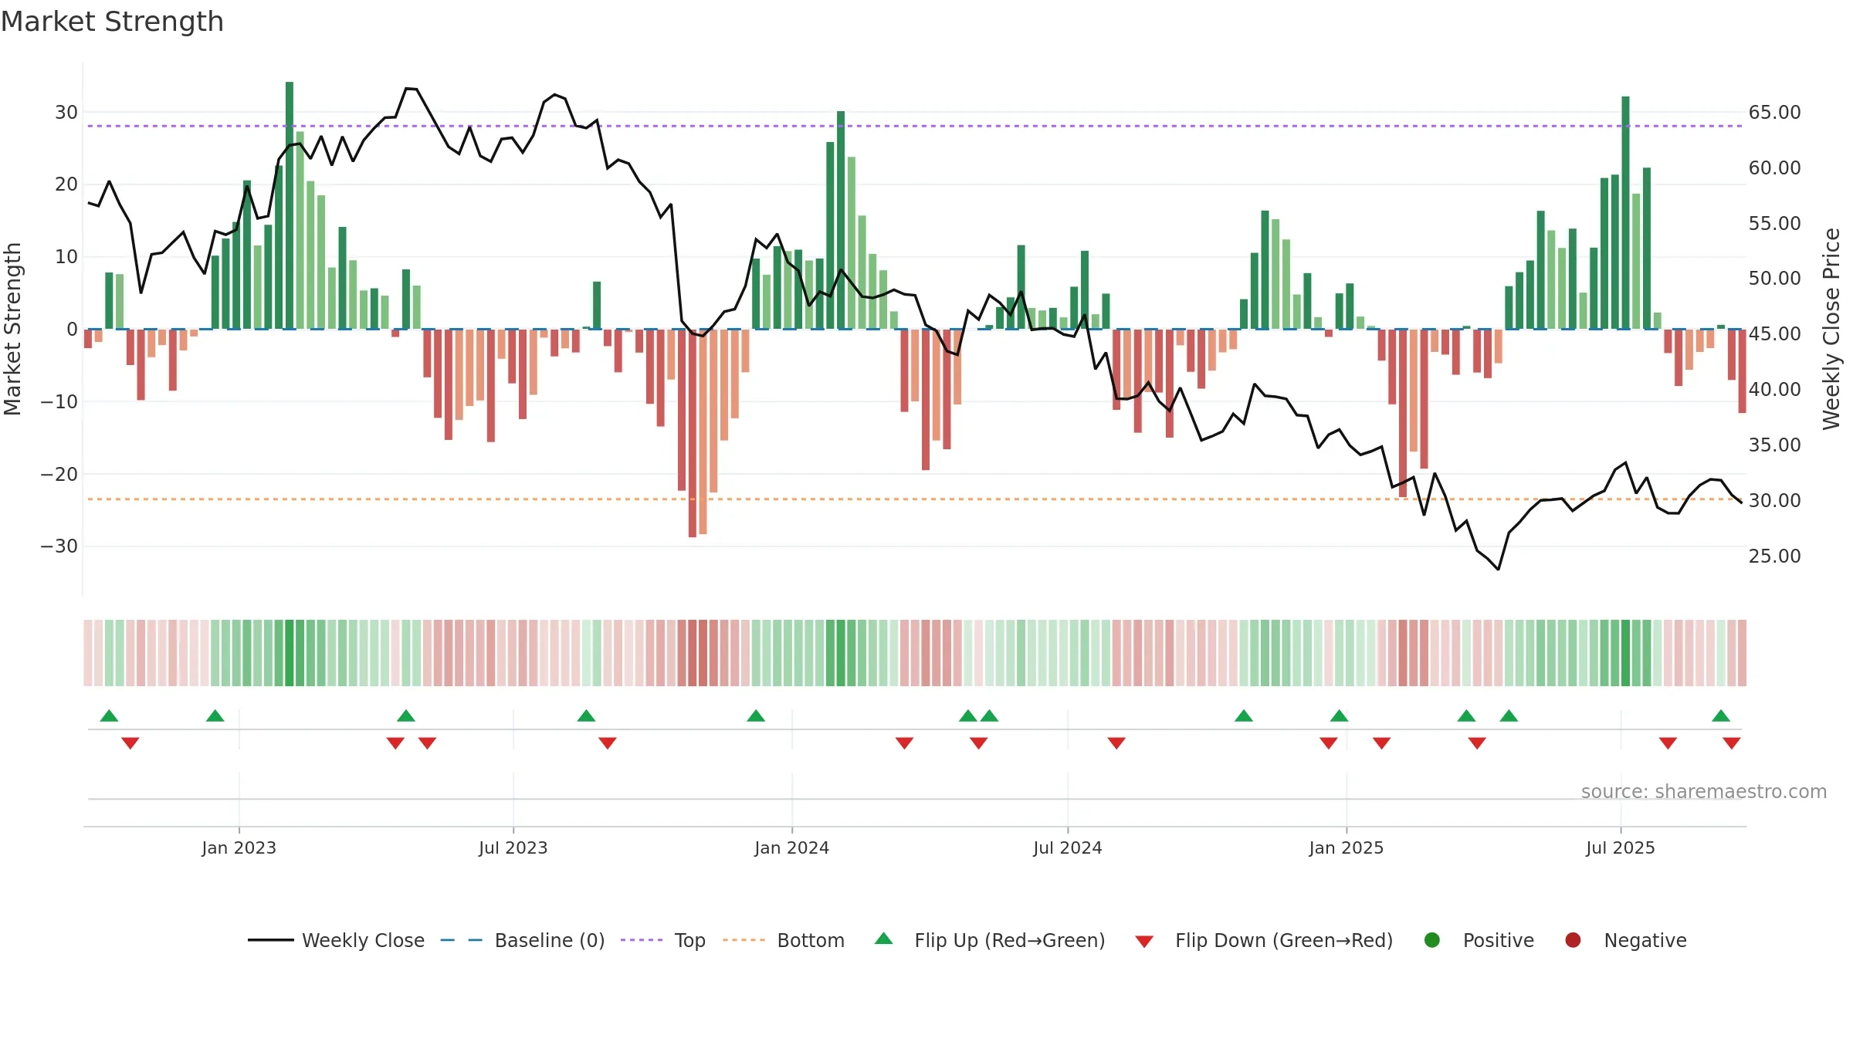Toggle the Weekly Close legend label
Viewport: 1853px width, 1042px height.
click(363, 940)
